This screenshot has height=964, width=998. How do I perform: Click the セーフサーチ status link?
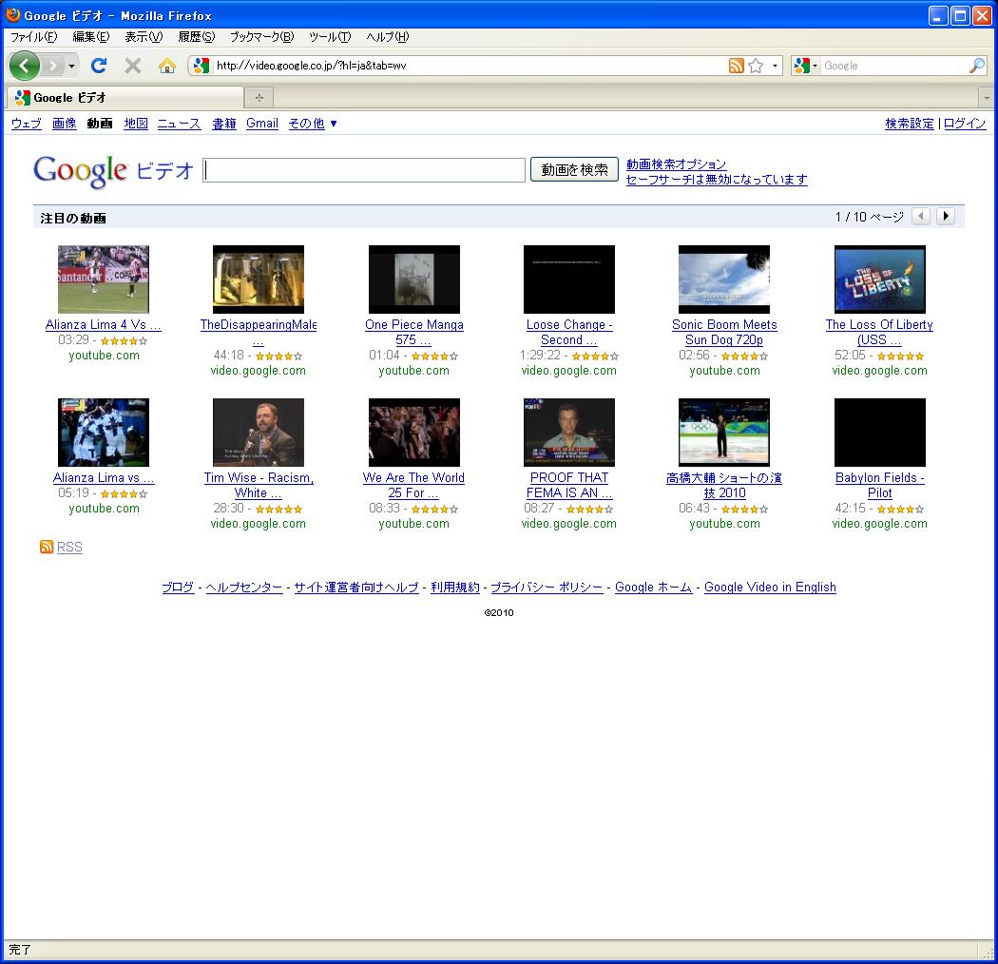[x=717, y=180]
